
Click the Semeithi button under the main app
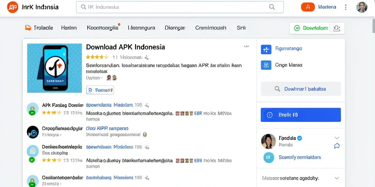[x=100, y=90]
